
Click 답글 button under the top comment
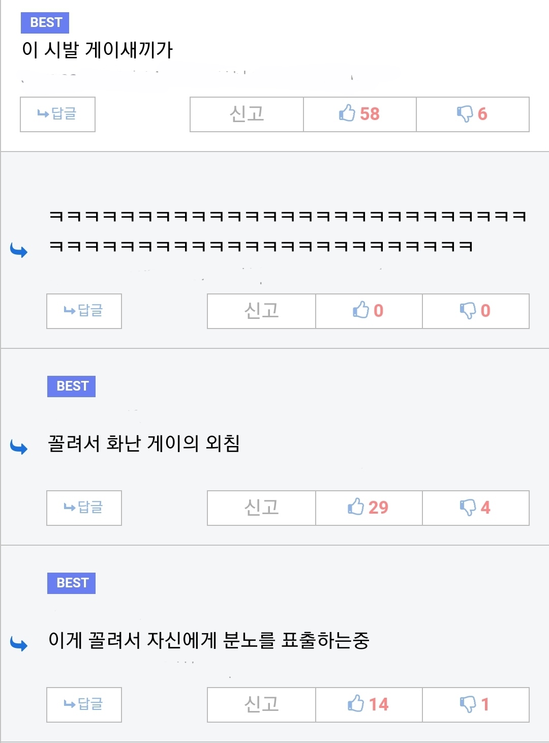(x=57, y=114)
